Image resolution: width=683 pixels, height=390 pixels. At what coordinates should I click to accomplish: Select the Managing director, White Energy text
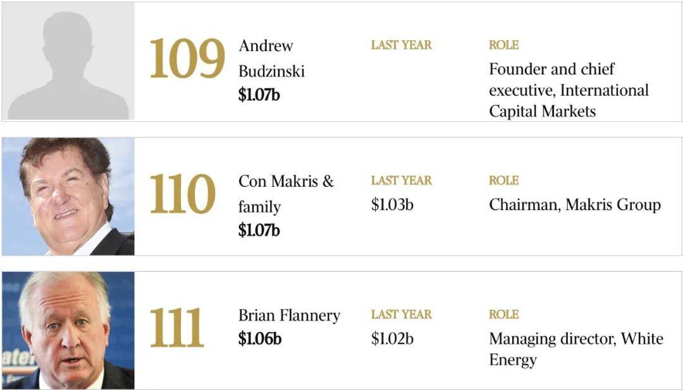[576, 349]
